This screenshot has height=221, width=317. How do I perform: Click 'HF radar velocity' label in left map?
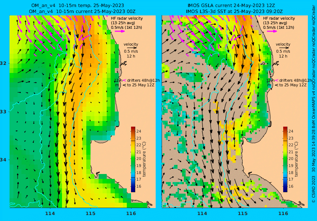(x=127, y=18)
